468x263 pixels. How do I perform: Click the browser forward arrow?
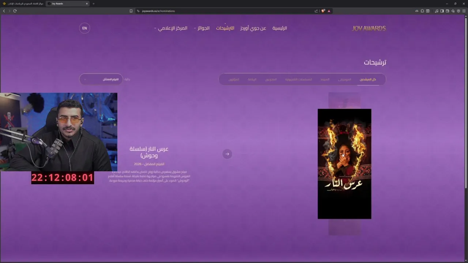[x=10, y=11]
